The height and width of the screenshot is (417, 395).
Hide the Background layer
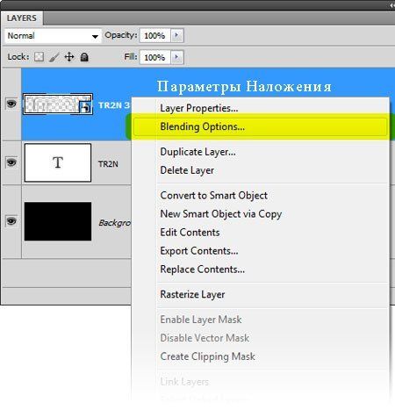11,220
